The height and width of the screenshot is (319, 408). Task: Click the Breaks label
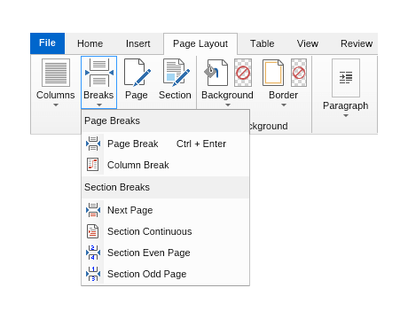tap(98, 95)
